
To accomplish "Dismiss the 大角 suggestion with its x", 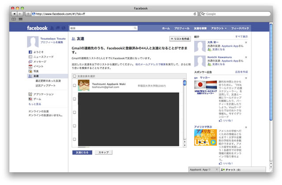I will point(246,43).
